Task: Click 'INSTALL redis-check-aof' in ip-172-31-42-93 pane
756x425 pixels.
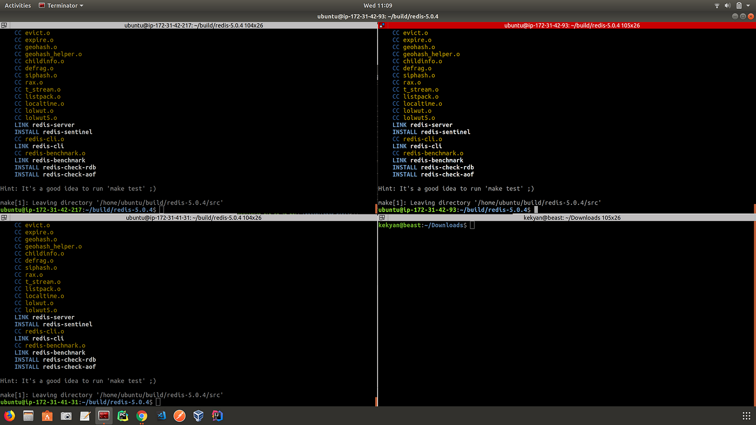Action: pyautogui.click(x=433, y=174)
